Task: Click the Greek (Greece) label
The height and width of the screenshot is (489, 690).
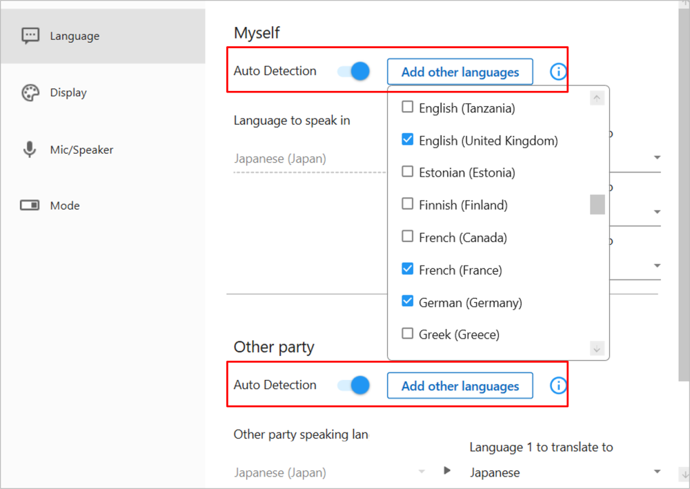Action: tap(459, 335)
